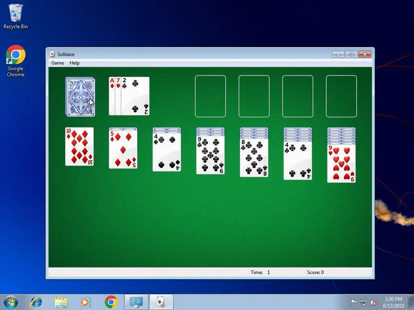Close the Solitaire window
Viewport: 414px width, 310px height.
pos(365,54)
